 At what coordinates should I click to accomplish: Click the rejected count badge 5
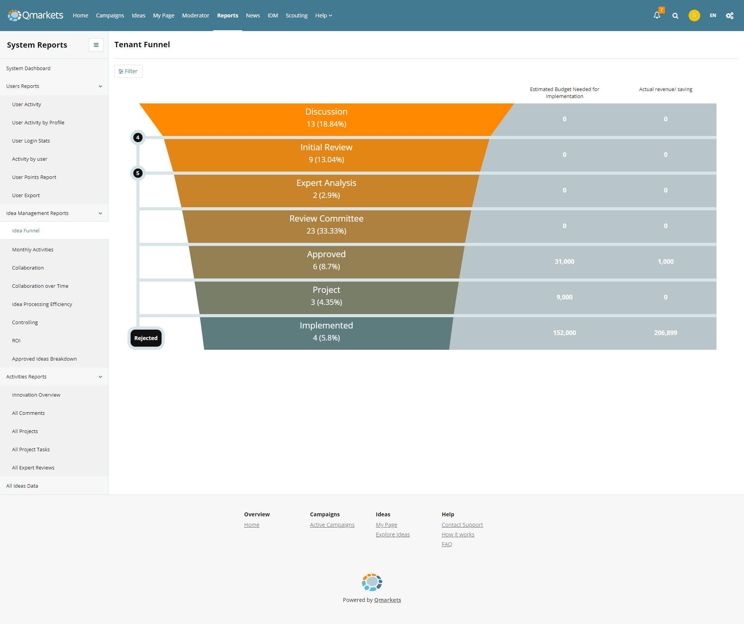[138, 173]
